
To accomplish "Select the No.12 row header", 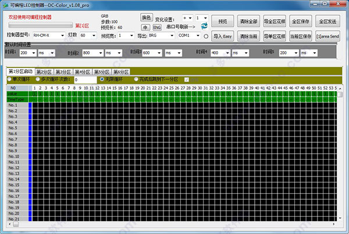I will click(17, 168).
